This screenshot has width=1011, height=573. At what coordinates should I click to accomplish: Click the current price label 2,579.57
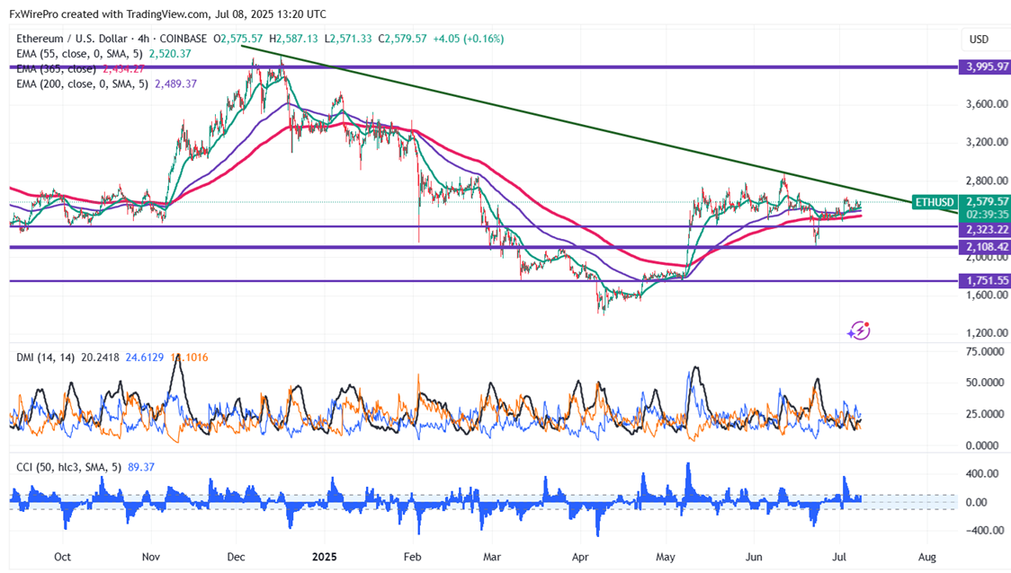[x=987, y=201]
